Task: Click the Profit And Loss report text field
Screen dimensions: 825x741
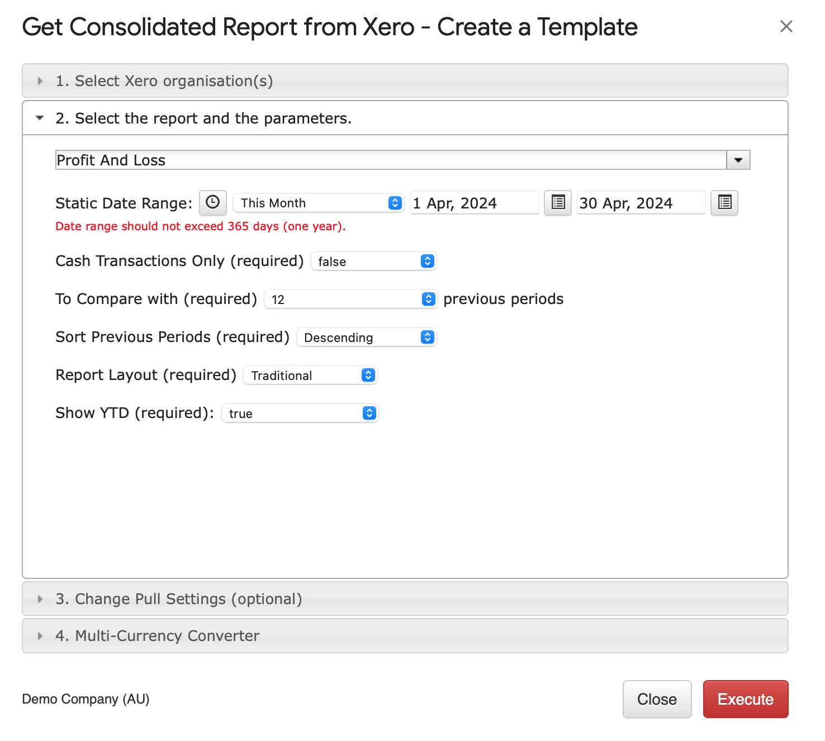Action: click(x=391, y=160)
